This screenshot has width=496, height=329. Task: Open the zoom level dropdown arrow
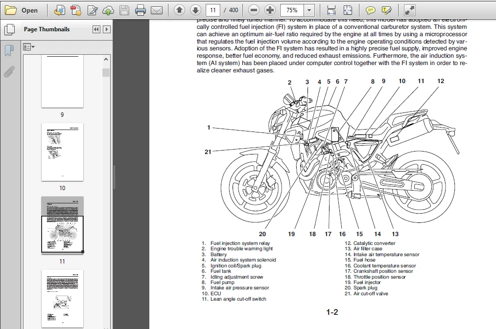pos(309,10)
